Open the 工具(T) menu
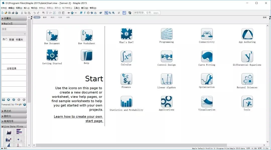The image size is (271, 150). pos(77,8)
